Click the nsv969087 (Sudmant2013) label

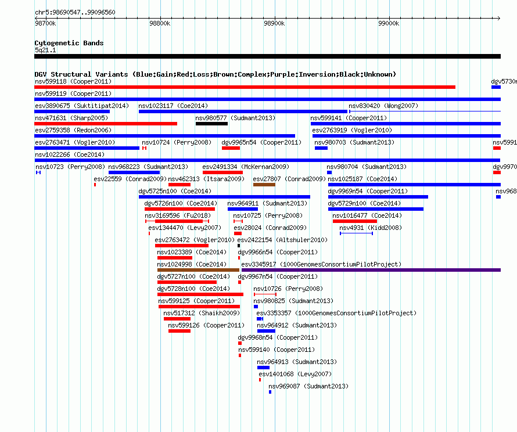click(x=308, y=386)
